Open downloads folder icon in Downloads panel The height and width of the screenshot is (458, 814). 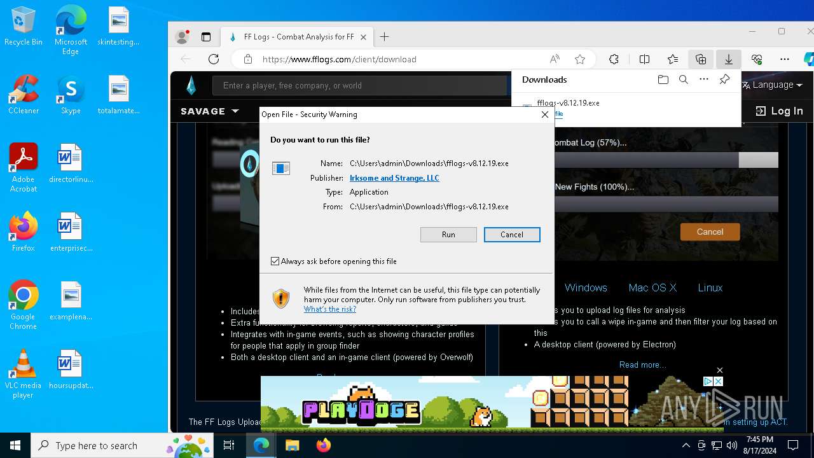click(x=663, y=80)
